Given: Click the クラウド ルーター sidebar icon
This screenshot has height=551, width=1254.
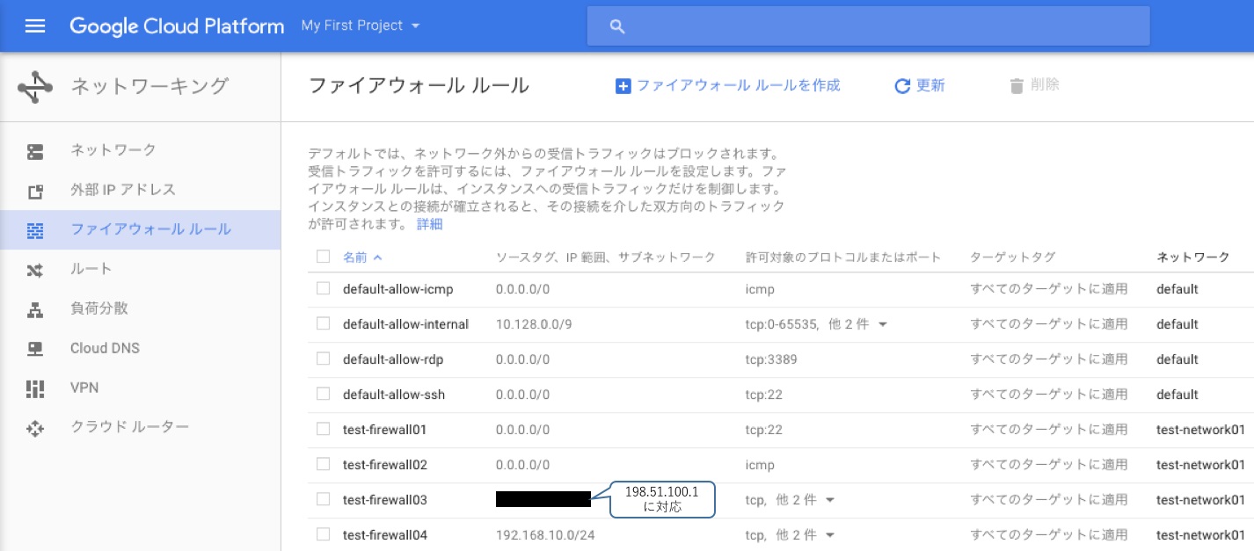Looking at the screenshot, I should coord(35,428).
